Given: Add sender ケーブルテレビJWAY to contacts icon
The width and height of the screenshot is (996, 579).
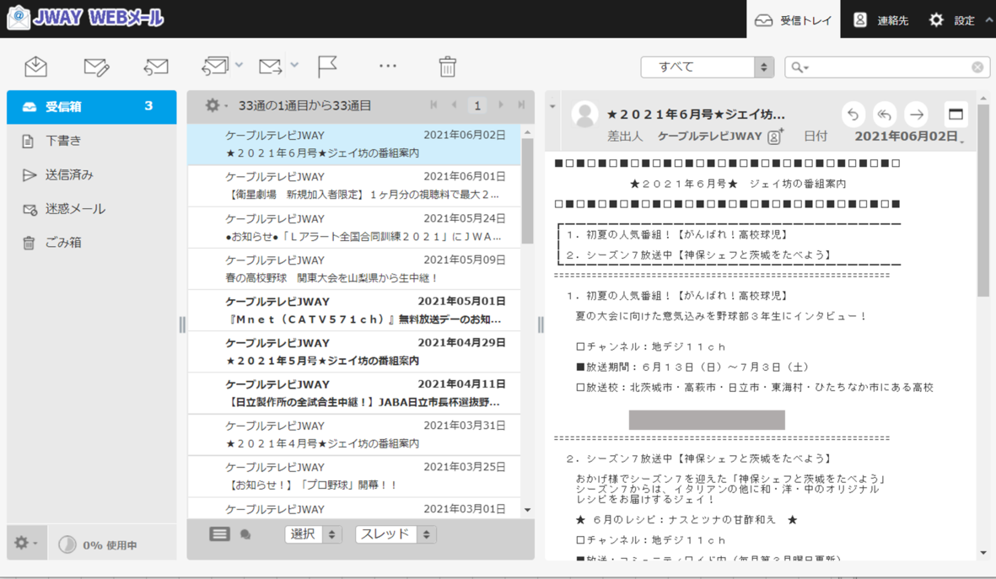Looking at the screenshot, I should [x=776, y=136].
